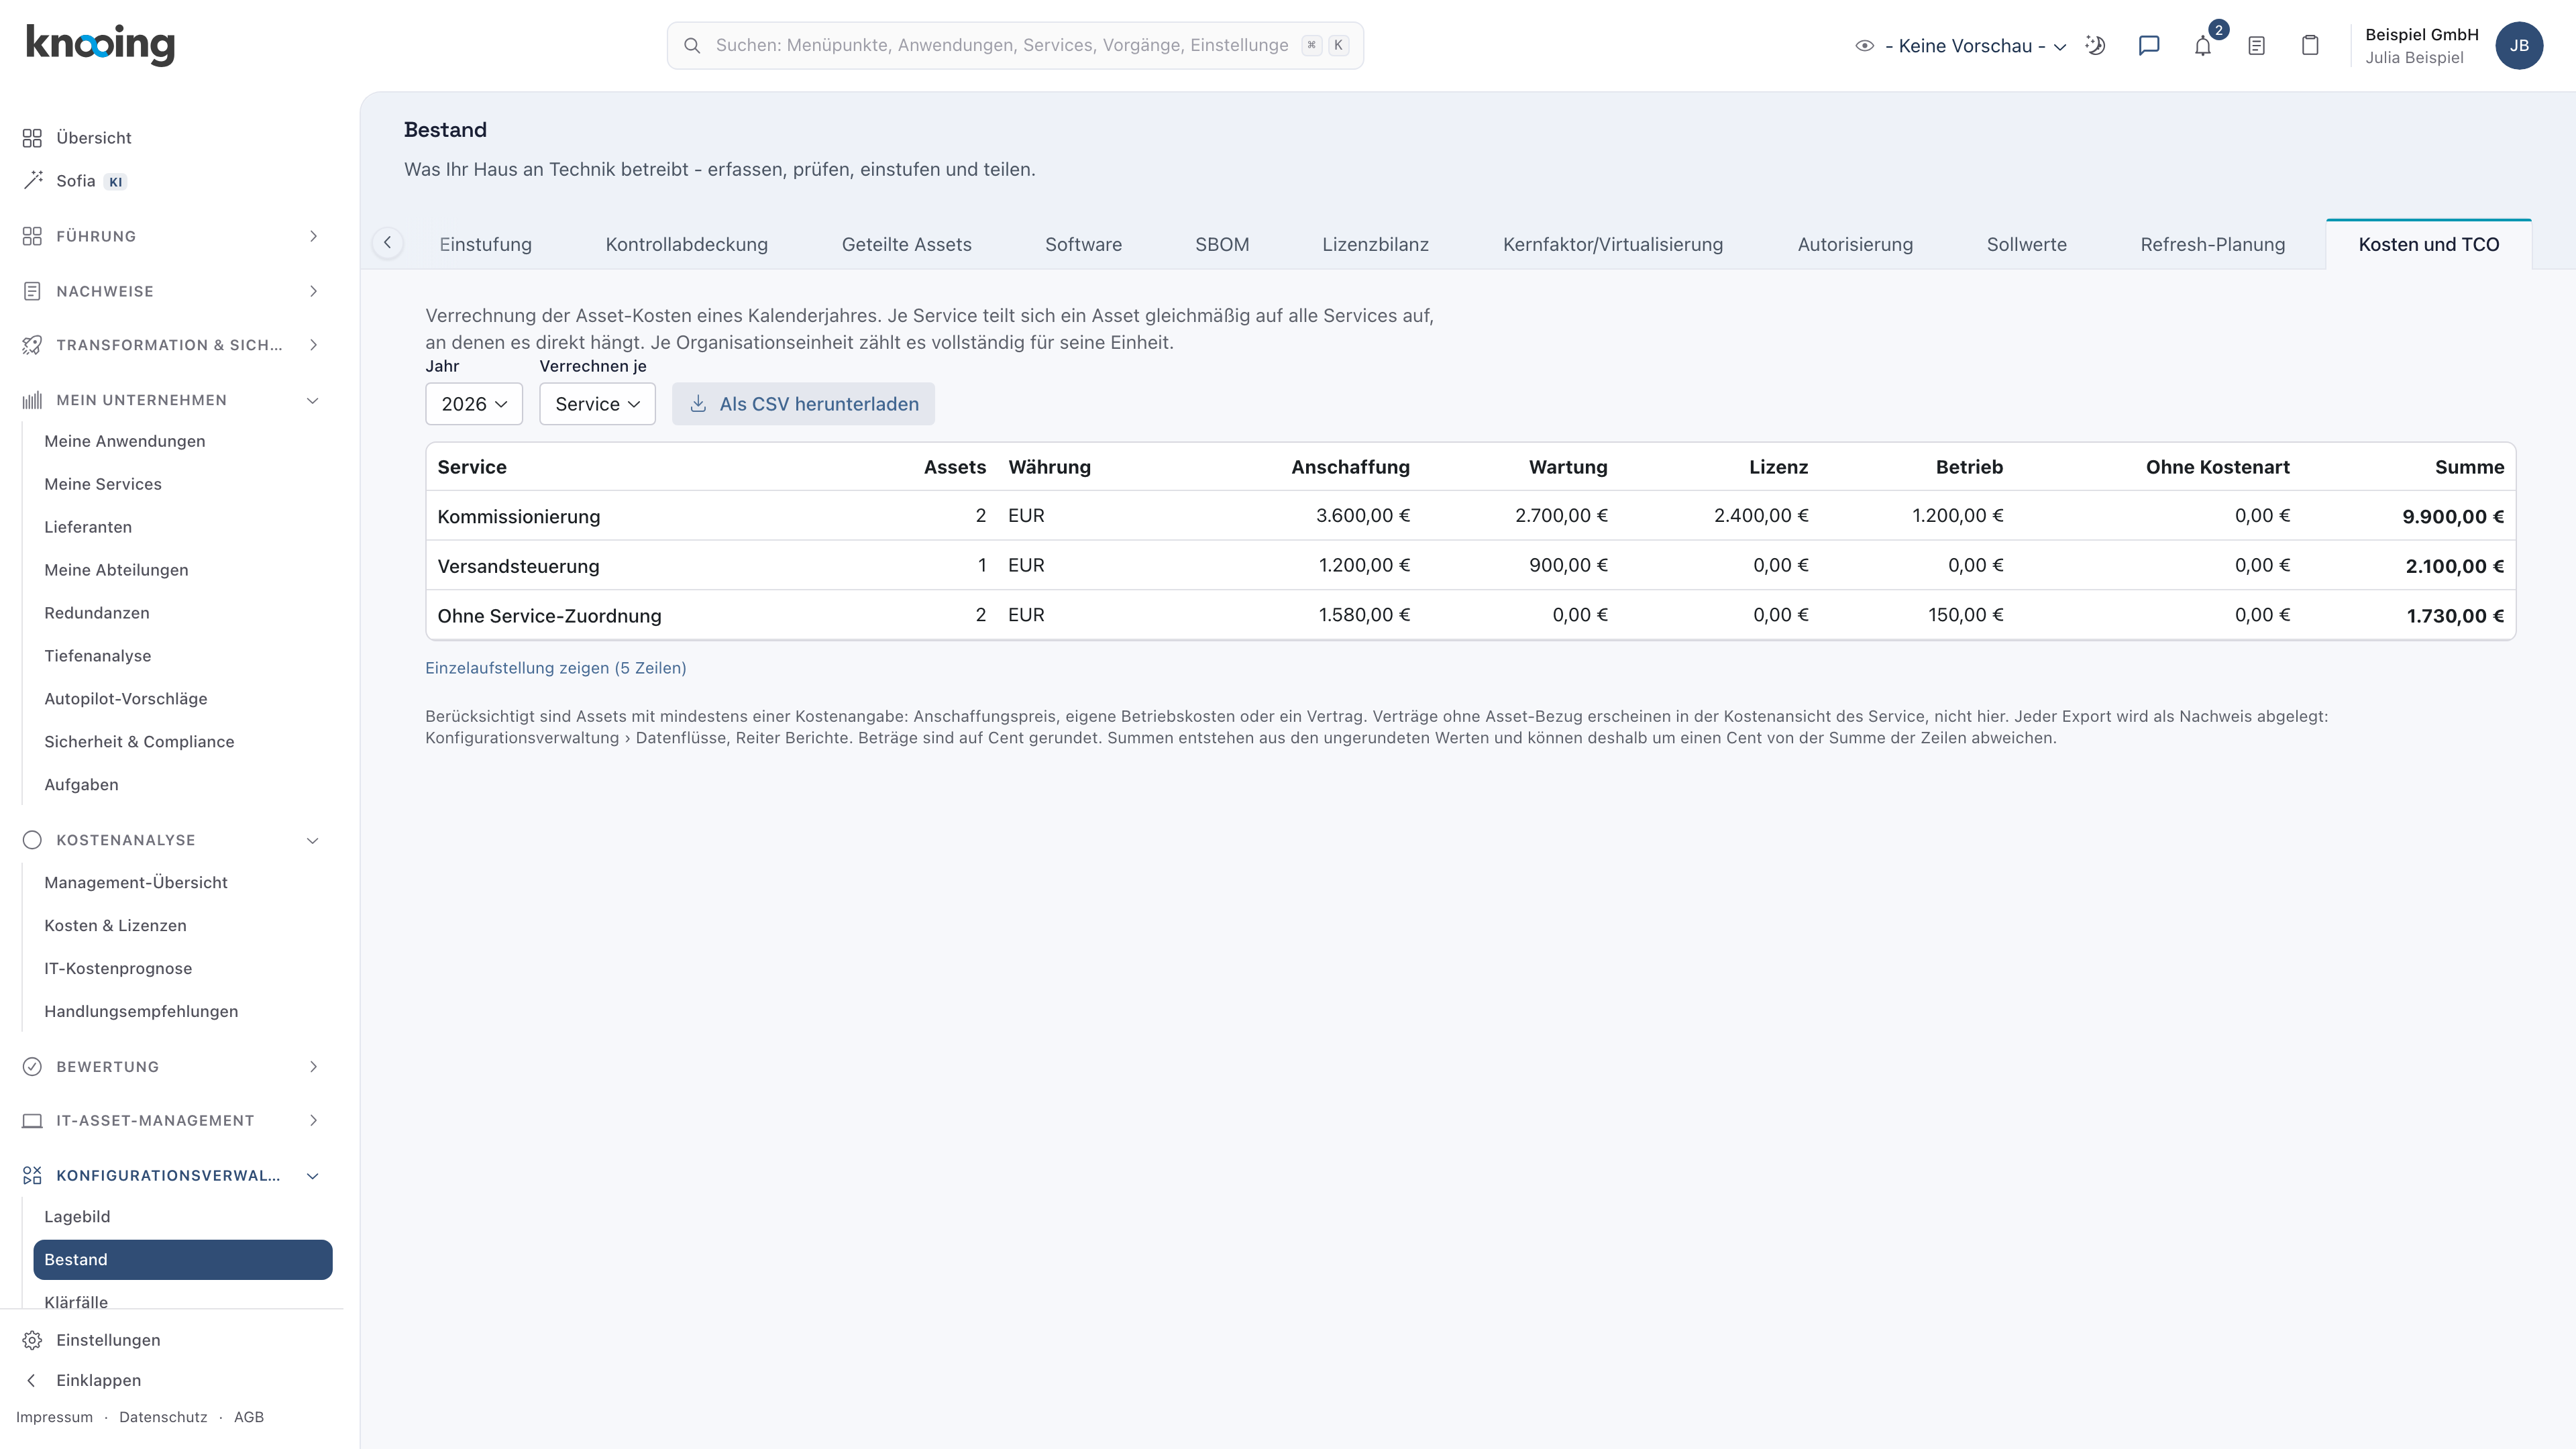
Task: Collapse the MEIN UNTERNEHMEN section
Action: 172,400
